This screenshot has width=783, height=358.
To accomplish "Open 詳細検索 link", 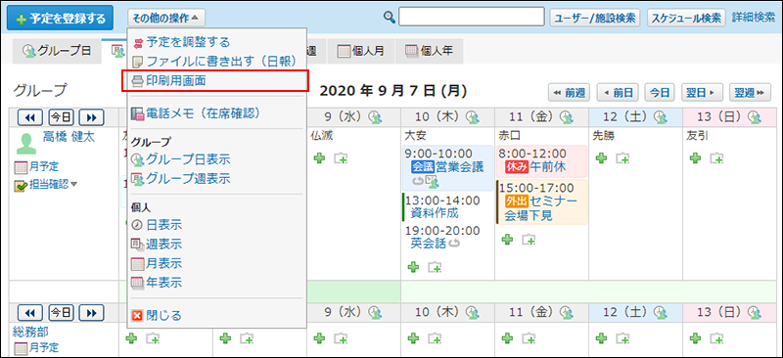I will [x=754, y=18].
